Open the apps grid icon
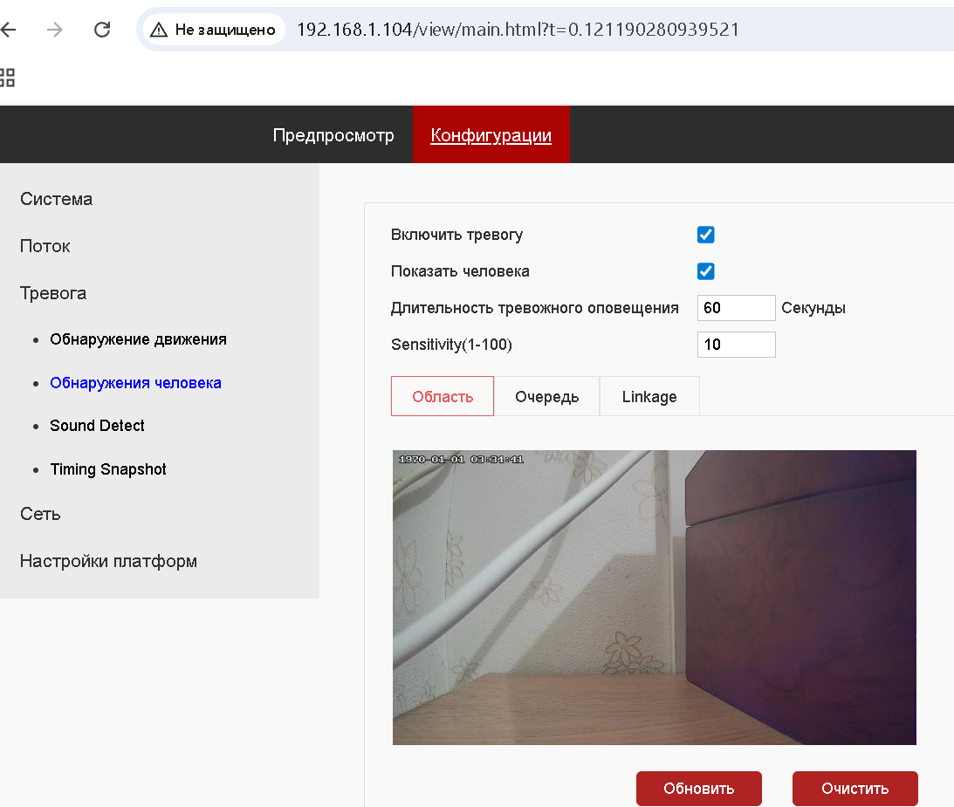Viewport: 954px width, 807px height. [x=7, y=78]
